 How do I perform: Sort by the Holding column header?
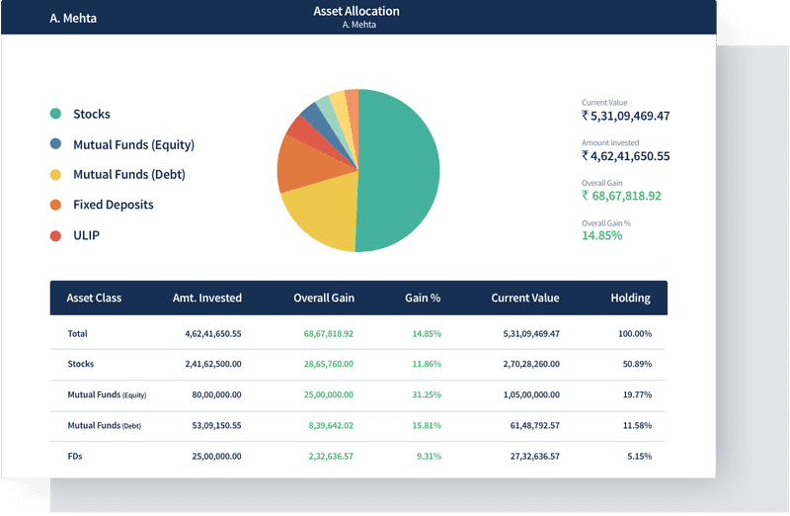click(x=630, y=299)
